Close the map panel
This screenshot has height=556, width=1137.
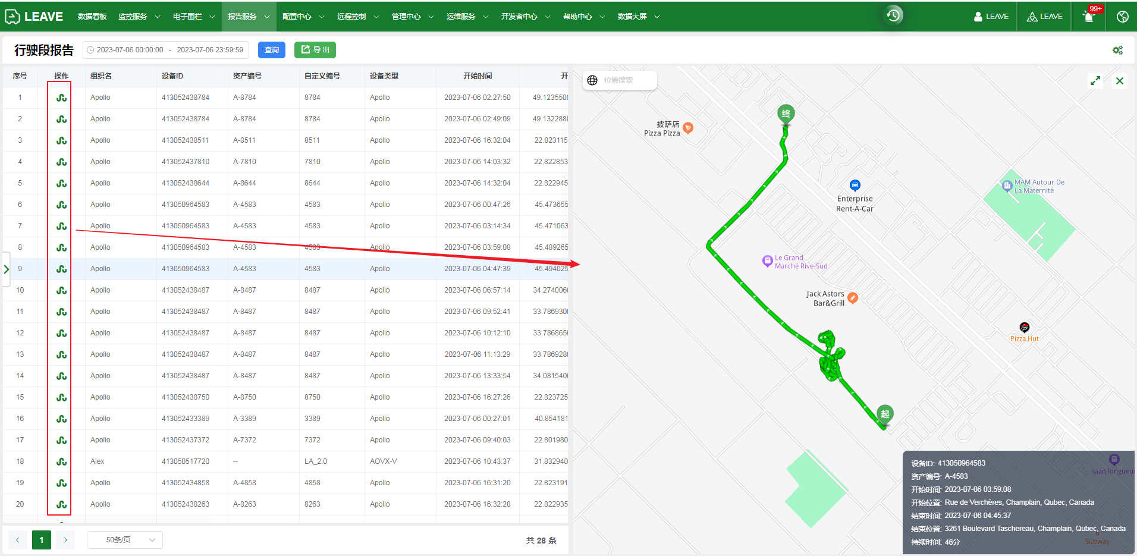[1119, 80]
